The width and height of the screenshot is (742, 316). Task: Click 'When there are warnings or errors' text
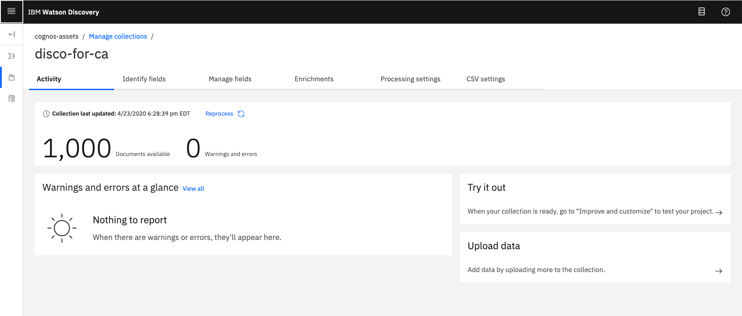click(187, 237)
